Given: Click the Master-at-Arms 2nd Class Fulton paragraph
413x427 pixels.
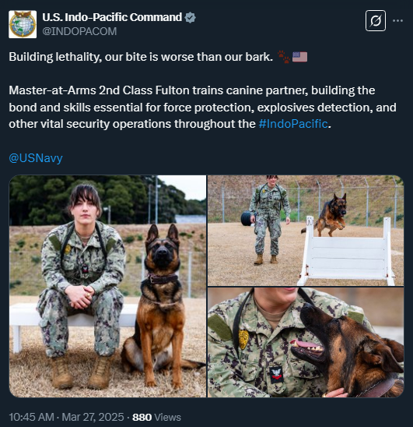Looking at the screenshot, I should [202, 107].
